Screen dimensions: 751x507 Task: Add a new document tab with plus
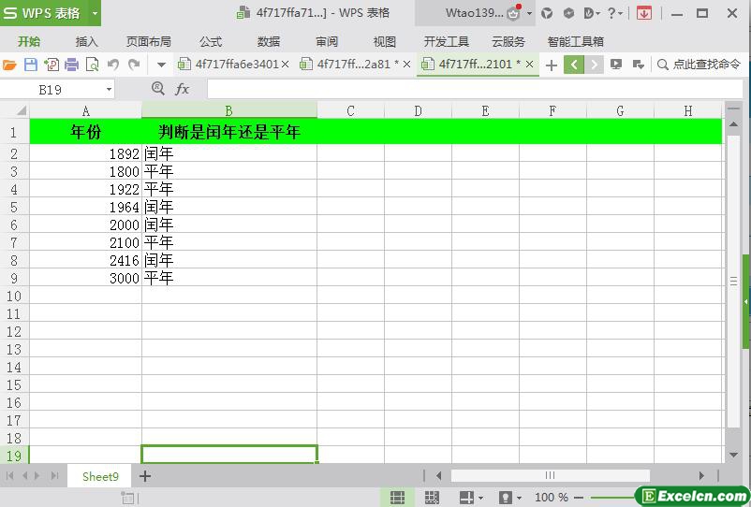pos(552,65)
